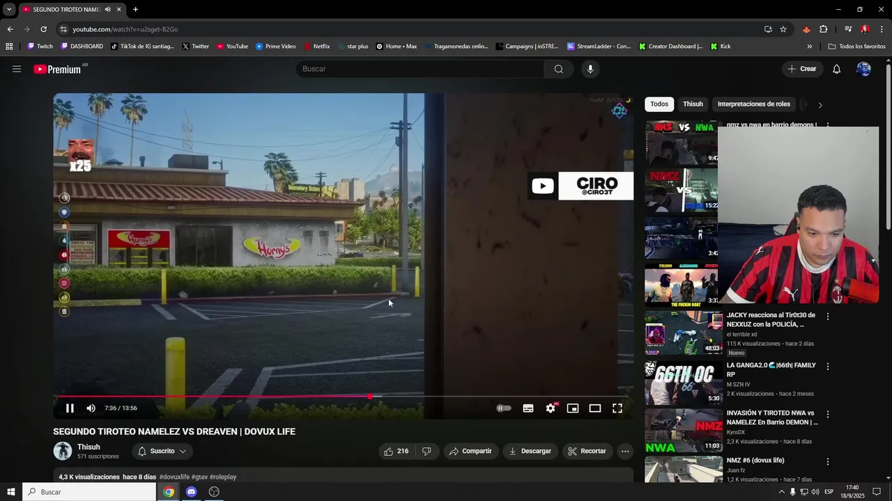
Task: Open the Prime Video bookmark
Action: pyautogui.click(x=276, y=47)
